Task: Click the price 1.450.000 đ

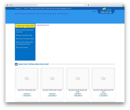Action: [x=27, y=96]
